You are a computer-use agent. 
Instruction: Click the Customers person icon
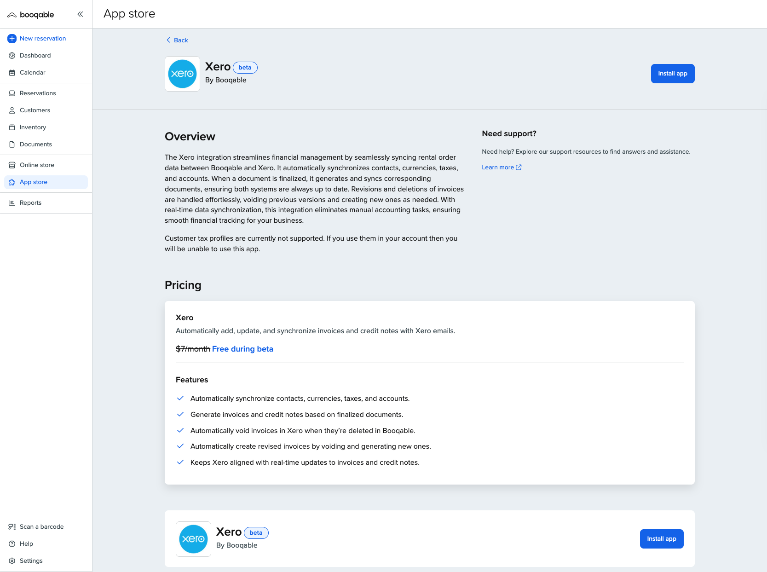coord(12,110)
